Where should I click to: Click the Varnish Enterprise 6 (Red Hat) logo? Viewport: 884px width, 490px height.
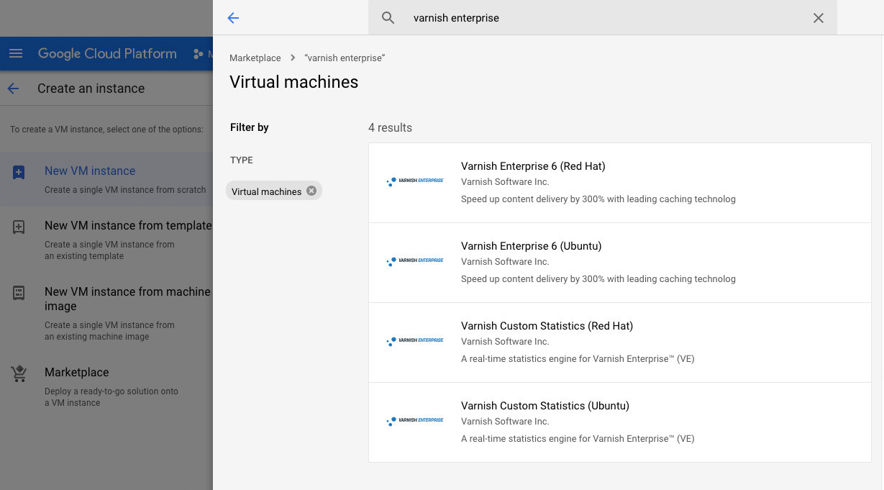(415, 181)
